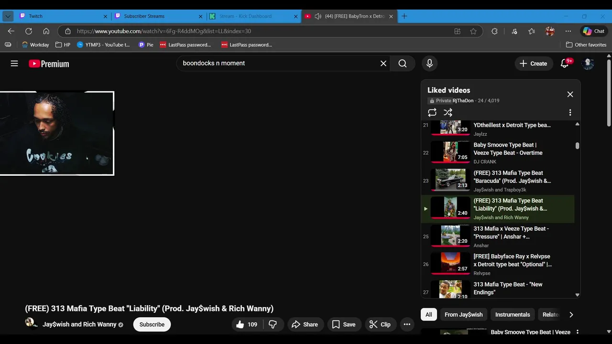
Task: Open more actions ellipsis under video
Action: pyautogui.click(x=407, y=324)
